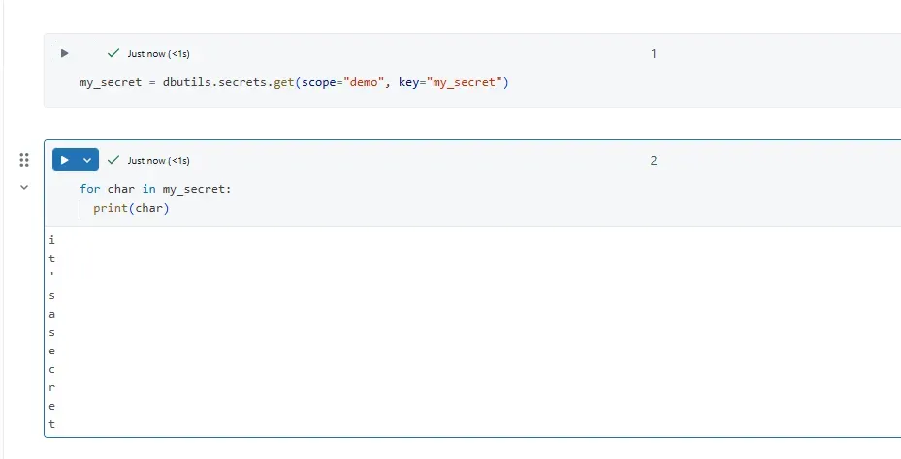Click the "for char in my_secret:" code line
Image resolution: width=901 pixels, height=459 pixels.
point(155,190)
